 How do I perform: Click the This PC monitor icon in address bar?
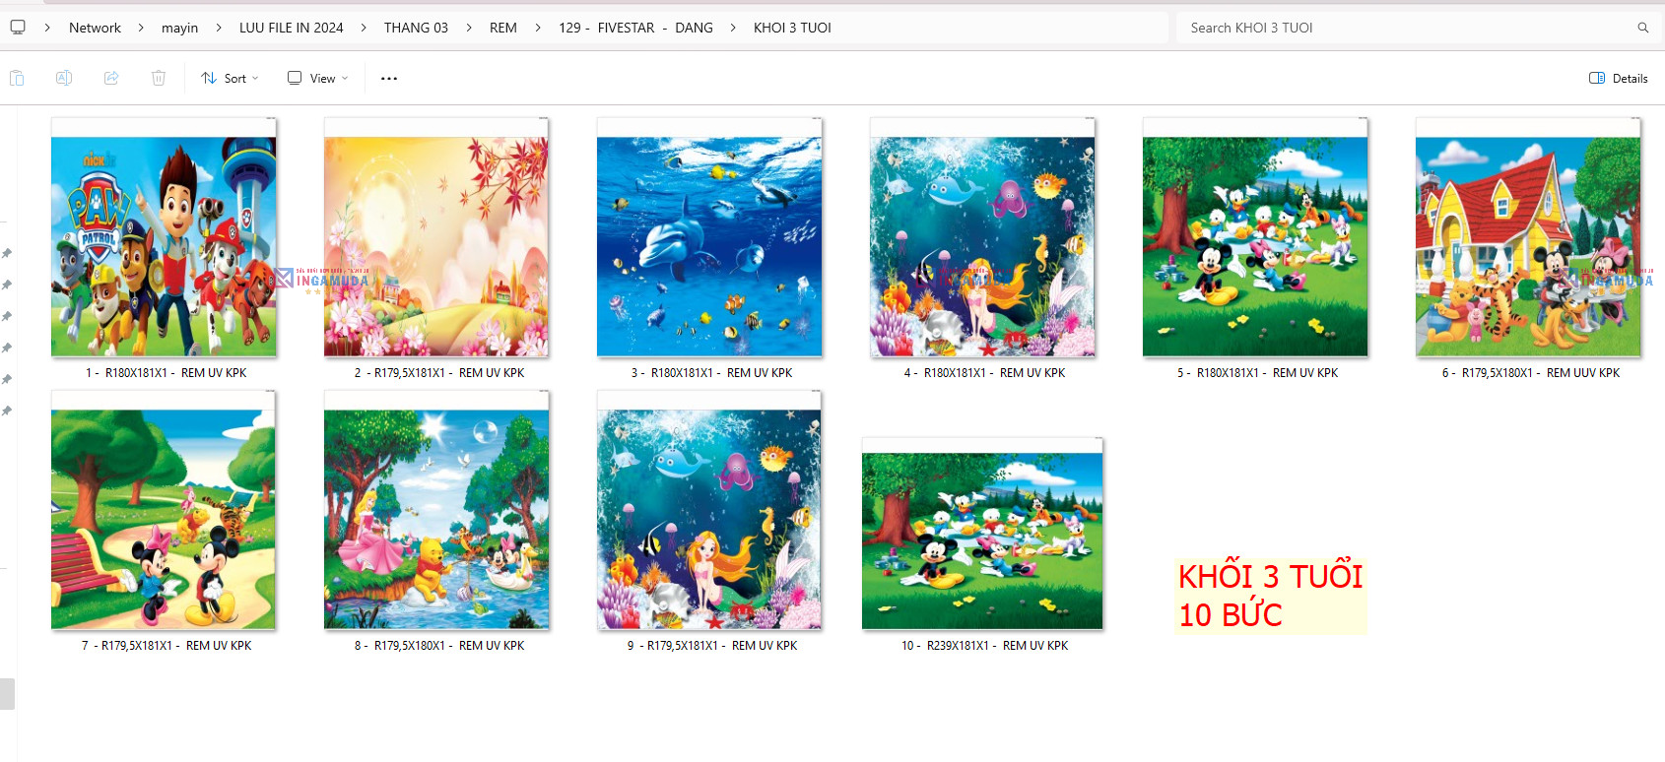click(x=18, y=28)
